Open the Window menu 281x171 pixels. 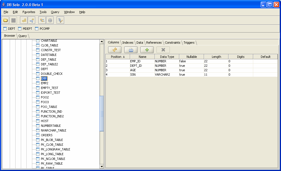coord(69,12)
